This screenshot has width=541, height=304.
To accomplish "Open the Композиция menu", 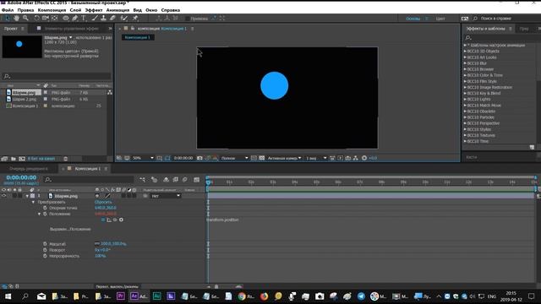I will [x=52, y=10].
